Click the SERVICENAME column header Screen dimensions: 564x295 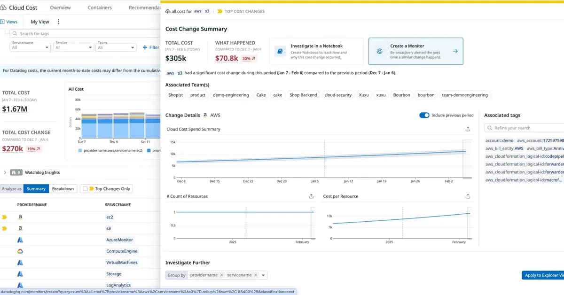(x=118, y=205)
